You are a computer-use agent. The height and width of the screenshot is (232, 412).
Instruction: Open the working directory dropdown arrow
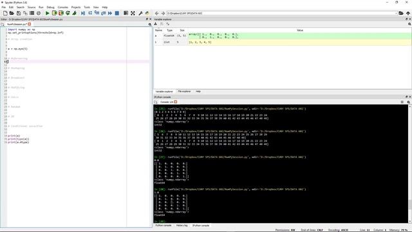(396, 13)
